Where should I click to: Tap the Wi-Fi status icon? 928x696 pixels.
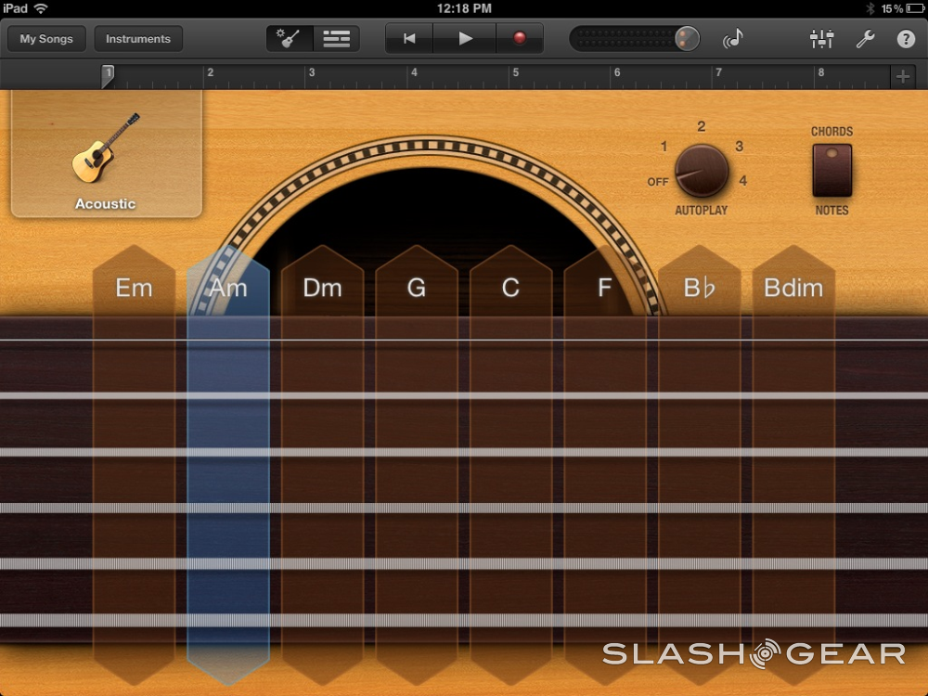coord(41,8)
